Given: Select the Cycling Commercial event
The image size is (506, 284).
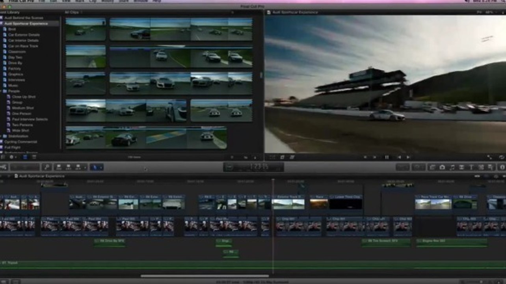Looking at the screenshot, I should (20, 142).
